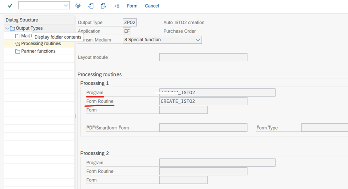Select Partner functions in the Dialog Structure
The image size is (348, 189).
click(38, 51)
